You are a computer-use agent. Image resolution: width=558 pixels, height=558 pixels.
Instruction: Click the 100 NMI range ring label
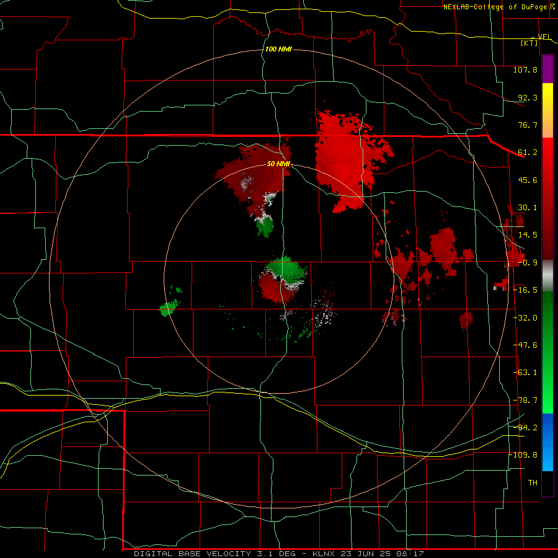278,49
